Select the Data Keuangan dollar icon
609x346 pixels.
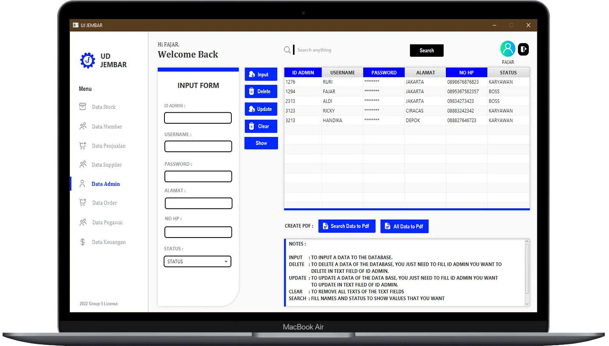tap(83, 242)
